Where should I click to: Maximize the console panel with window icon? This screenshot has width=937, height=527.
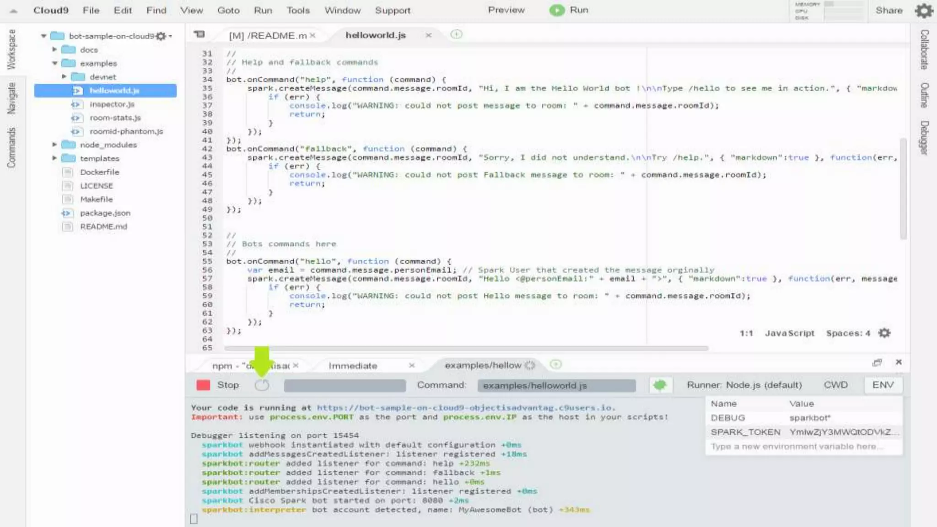coord(877,362)
